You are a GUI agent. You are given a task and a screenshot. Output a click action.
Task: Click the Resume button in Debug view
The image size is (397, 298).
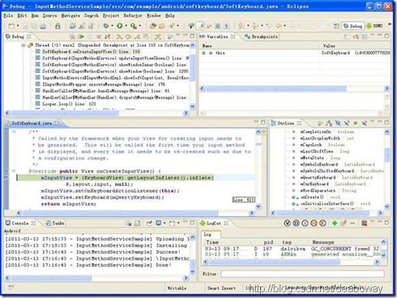[81, 37]
